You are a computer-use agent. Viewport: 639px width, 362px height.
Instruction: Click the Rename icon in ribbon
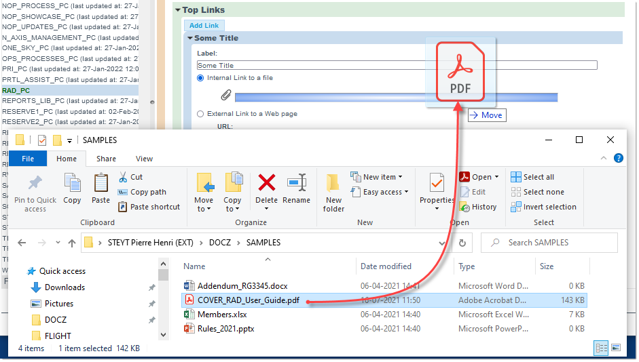(296, 183)
